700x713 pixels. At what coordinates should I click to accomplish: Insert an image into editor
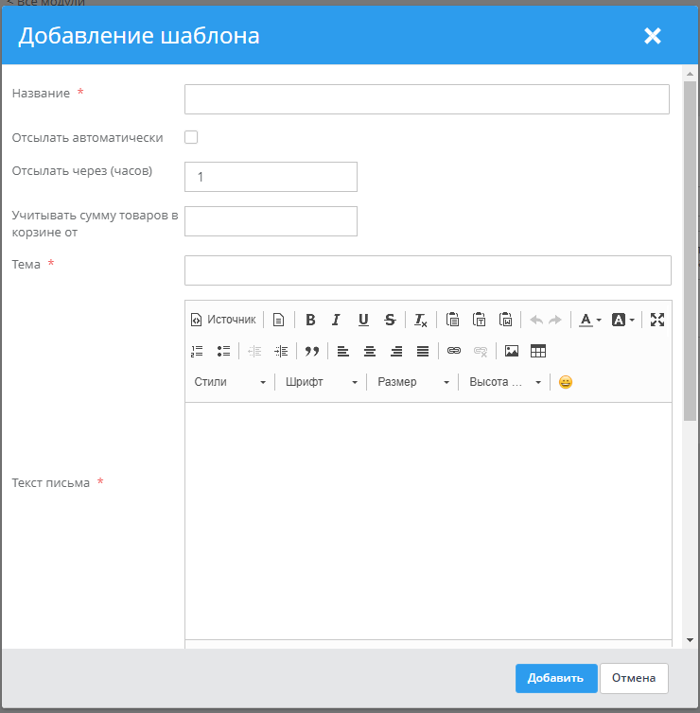[512, 351]
